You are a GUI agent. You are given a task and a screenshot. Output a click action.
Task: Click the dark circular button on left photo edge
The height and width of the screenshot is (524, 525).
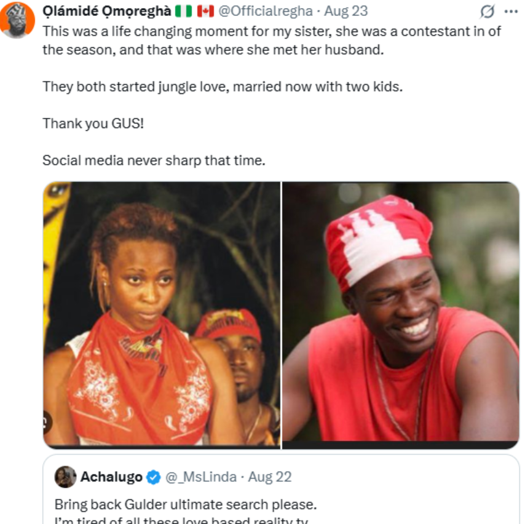click(47, 422)
